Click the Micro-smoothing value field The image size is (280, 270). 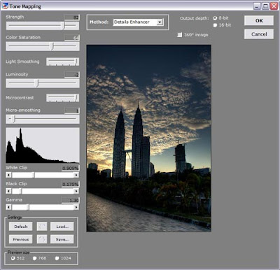point(72,111)
